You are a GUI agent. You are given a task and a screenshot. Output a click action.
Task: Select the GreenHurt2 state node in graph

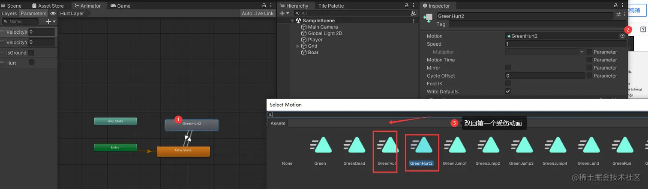[192, 125]
